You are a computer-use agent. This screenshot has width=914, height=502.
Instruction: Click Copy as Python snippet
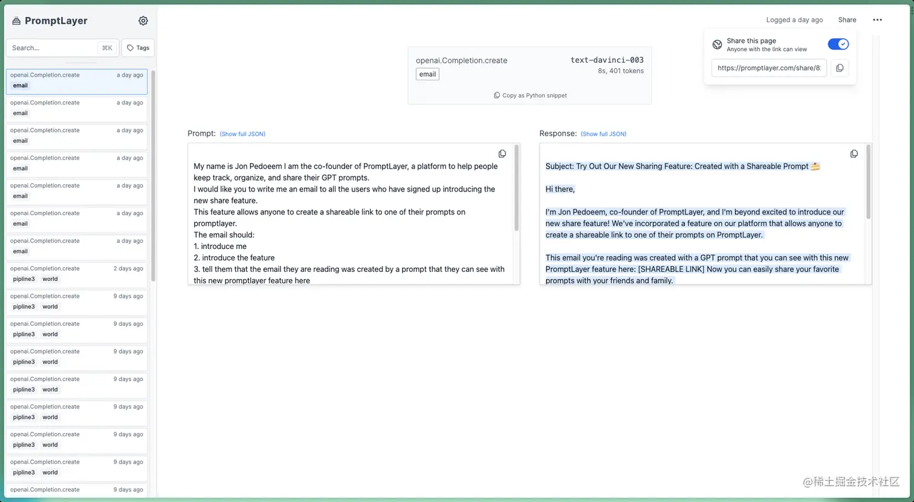530,95
